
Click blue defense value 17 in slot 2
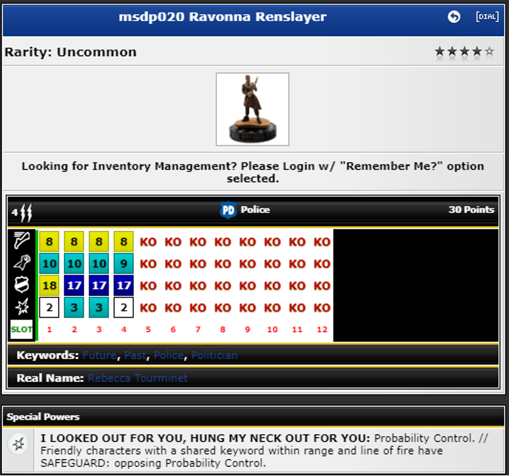pyautogui.click(x=74, y=285)
